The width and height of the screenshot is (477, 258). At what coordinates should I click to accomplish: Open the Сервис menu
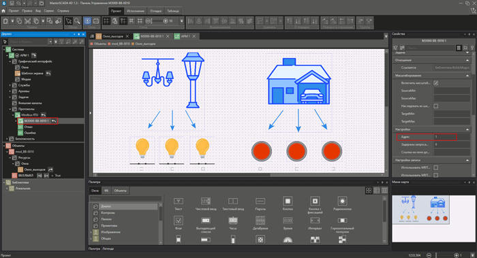[48, 11]
